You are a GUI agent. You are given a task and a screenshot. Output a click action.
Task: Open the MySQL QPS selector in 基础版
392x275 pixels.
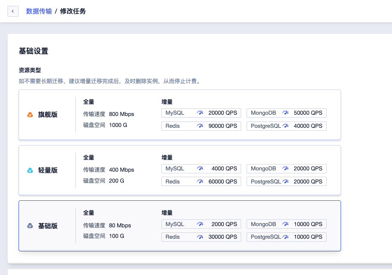201,224
